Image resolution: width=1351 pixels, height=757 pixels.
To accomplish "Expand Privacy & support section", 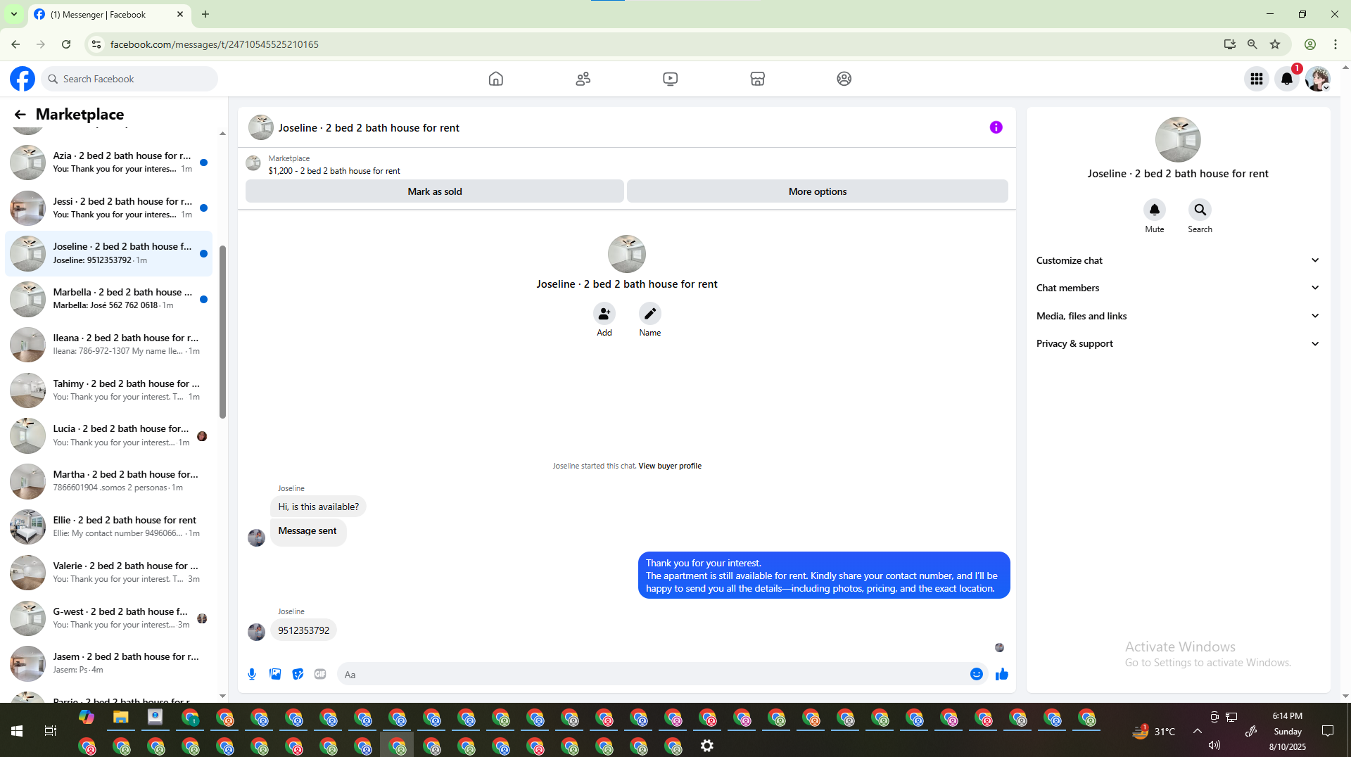I will (x=1178, y=343).
